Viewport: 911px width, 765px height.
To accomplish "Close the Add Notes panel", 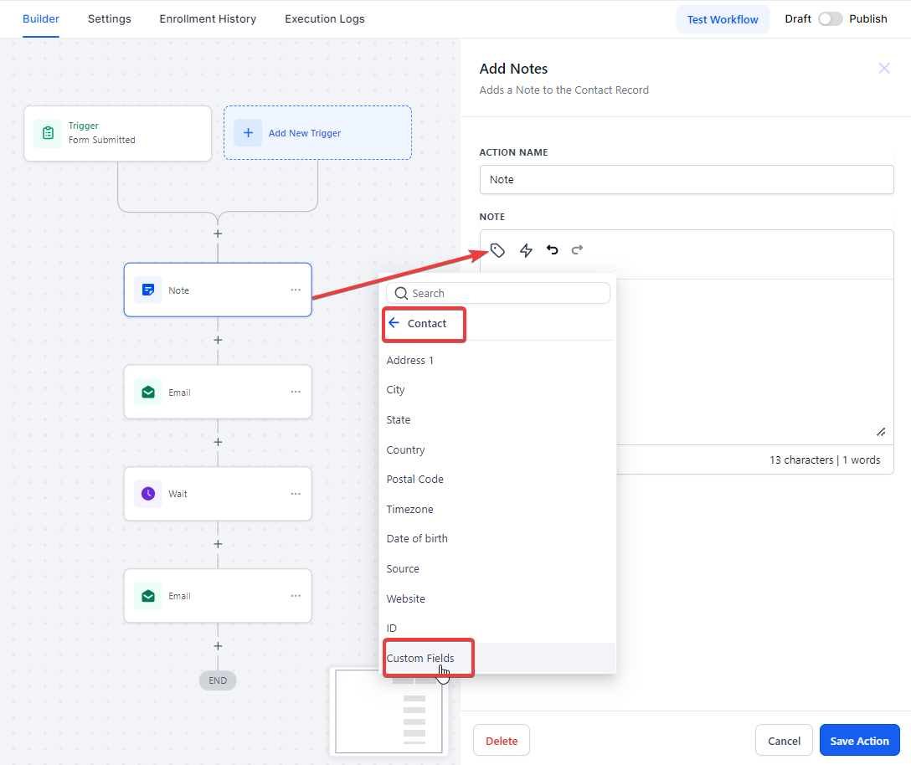I will click(x=884, y=69).
